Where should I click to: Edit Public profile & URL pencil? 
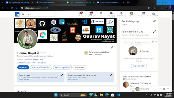point(154,32)
